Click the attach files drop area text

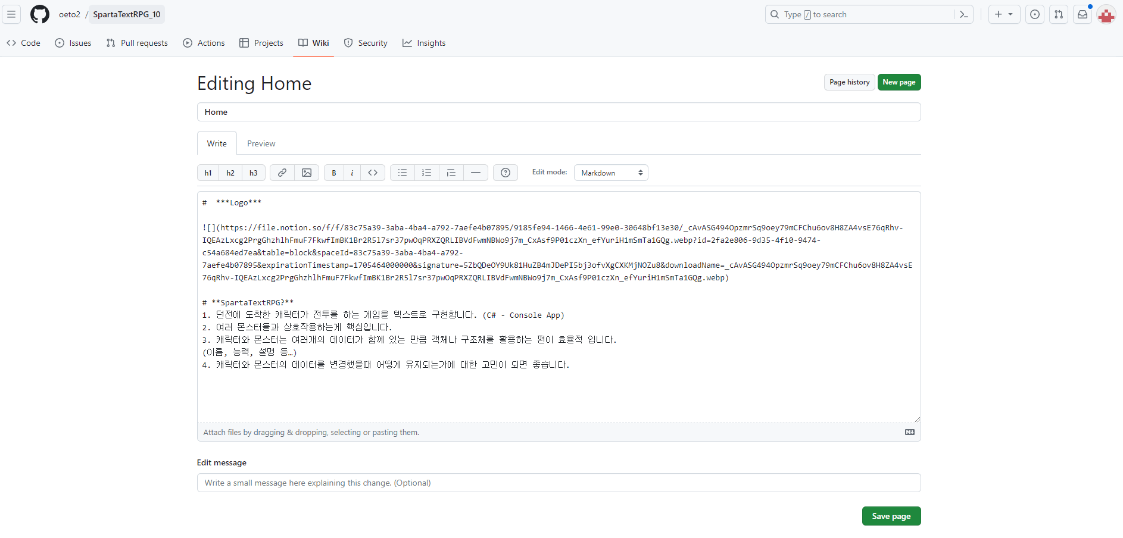click(x=311, y=433)
